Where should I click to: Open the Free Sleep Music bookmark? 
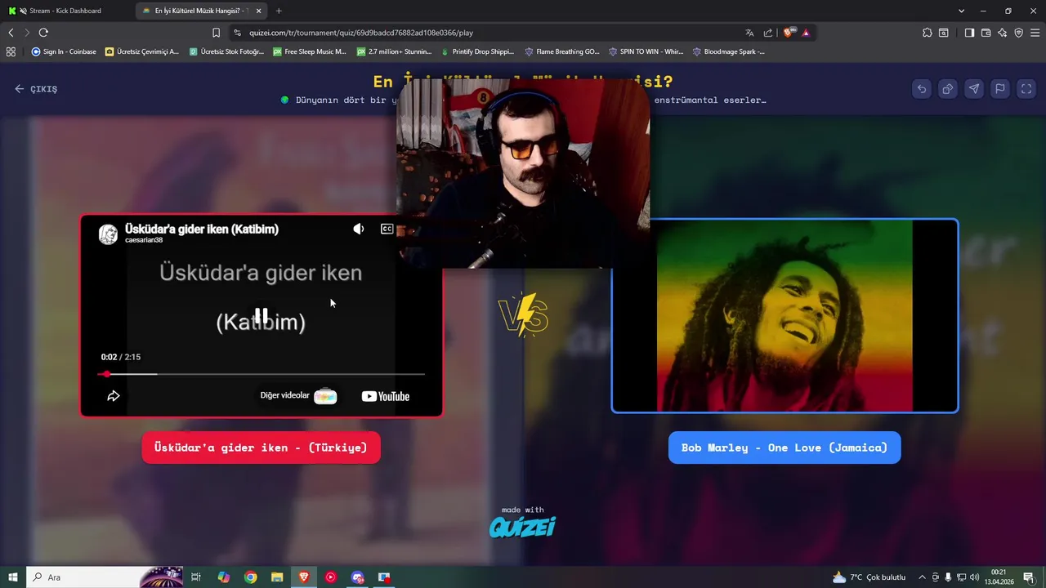point(310,51)
